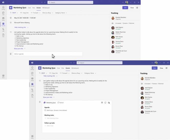Open the front window's more options ellipsis

point(152,63)
